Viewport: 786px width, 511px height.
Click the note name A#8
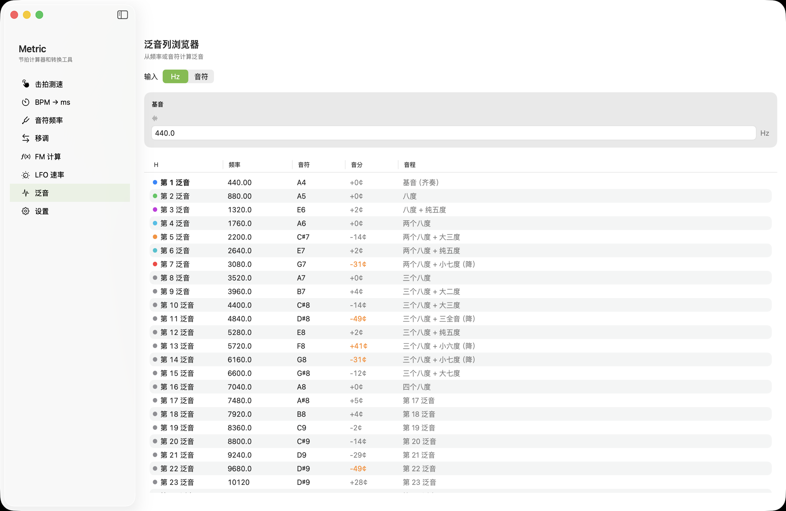tap(303, 401)
